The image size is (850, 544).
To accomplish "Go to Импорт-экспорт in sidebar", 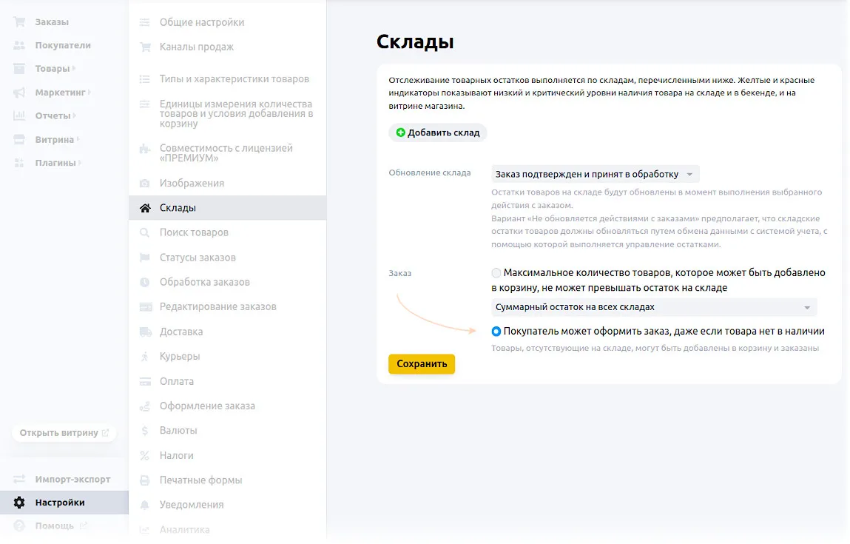I will tap(72, 479).
